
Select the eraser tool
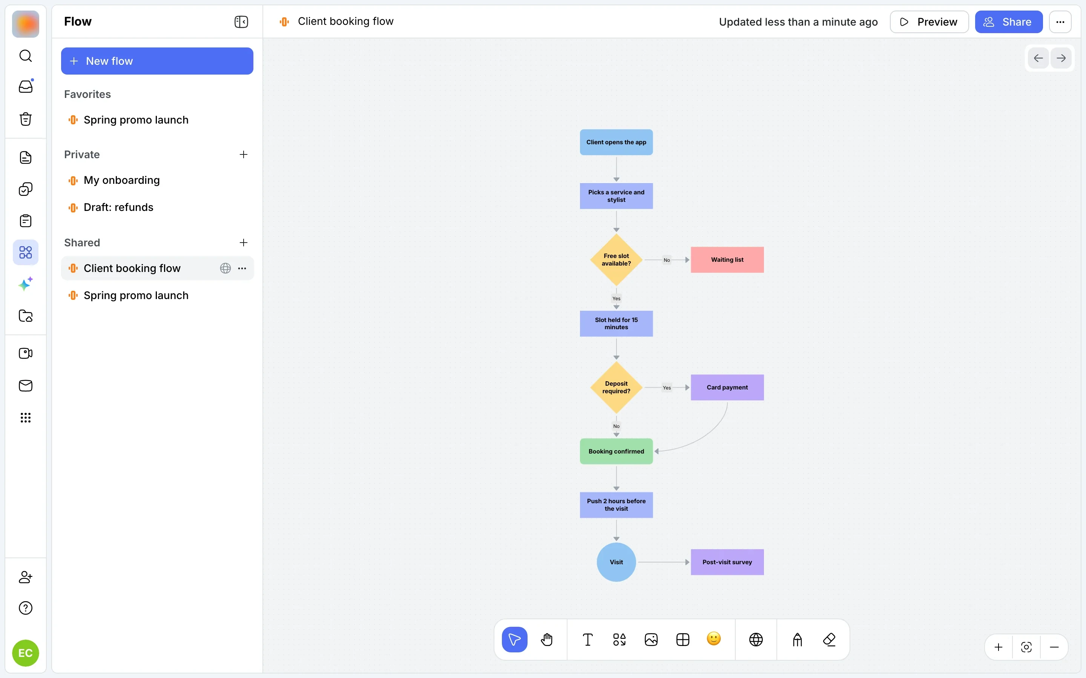tap(829, 640)
